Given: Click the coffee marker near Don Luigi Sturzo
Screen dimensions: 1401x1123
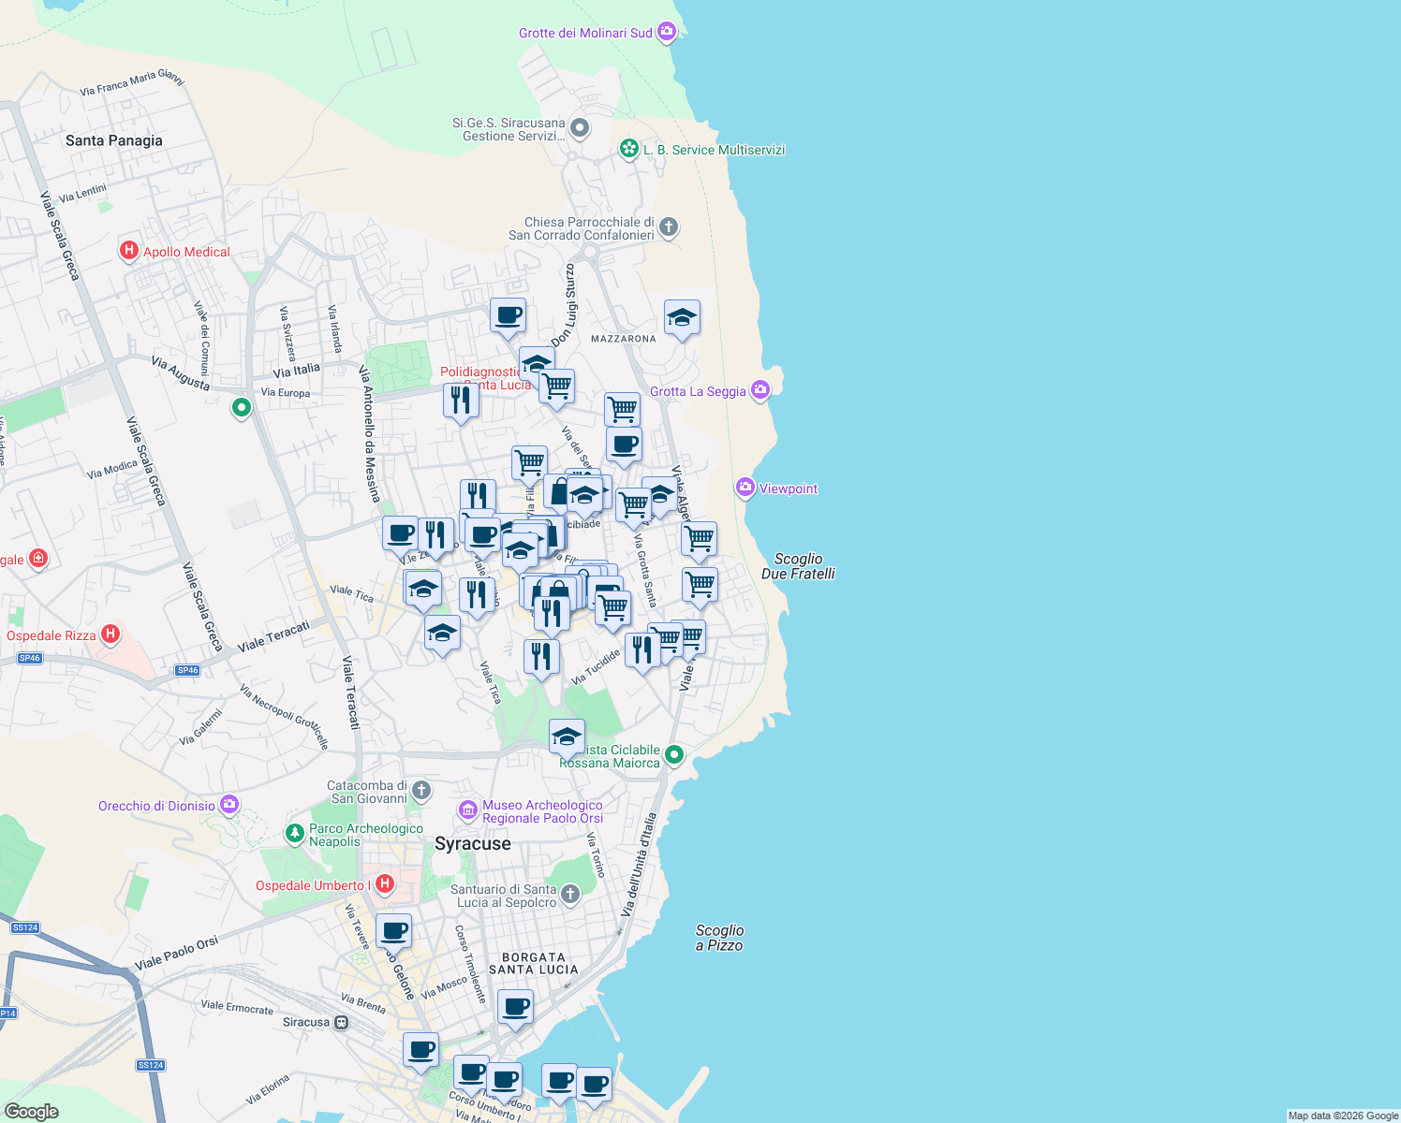Looking at the screenshot, I should (x=509, y=317).
